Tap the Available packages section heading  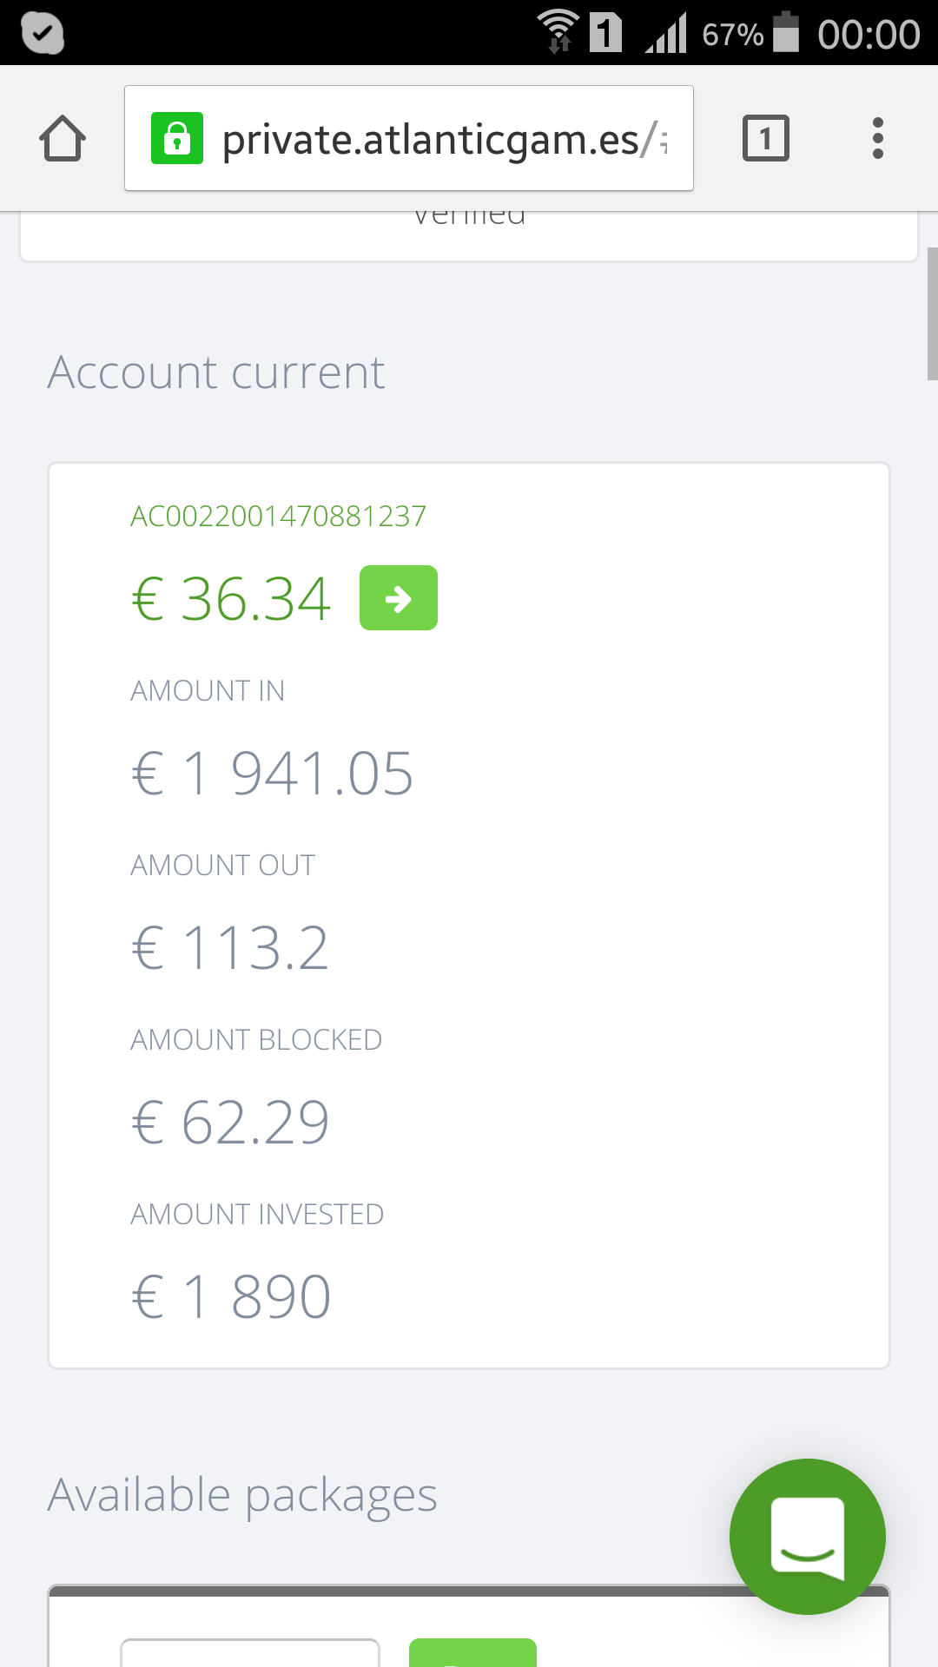(242, 1495)
